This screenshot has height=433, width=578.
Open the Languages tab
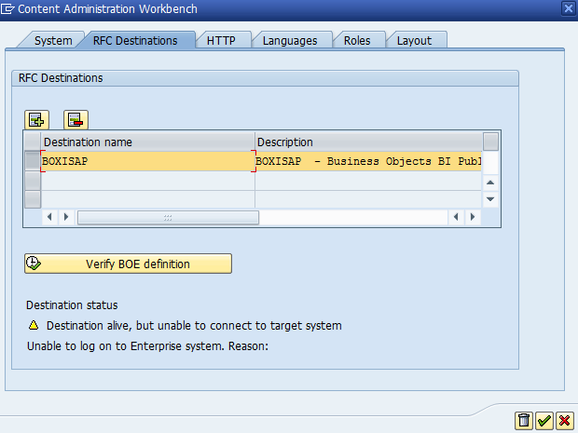[290, 40]
